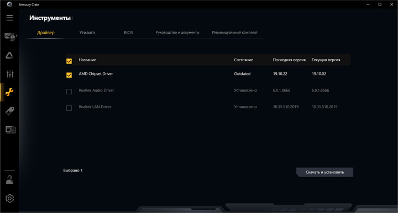The width and height of the screenshot is (398, 213).
Task: Close the Armoury Crate window
Action: (392, 4)
